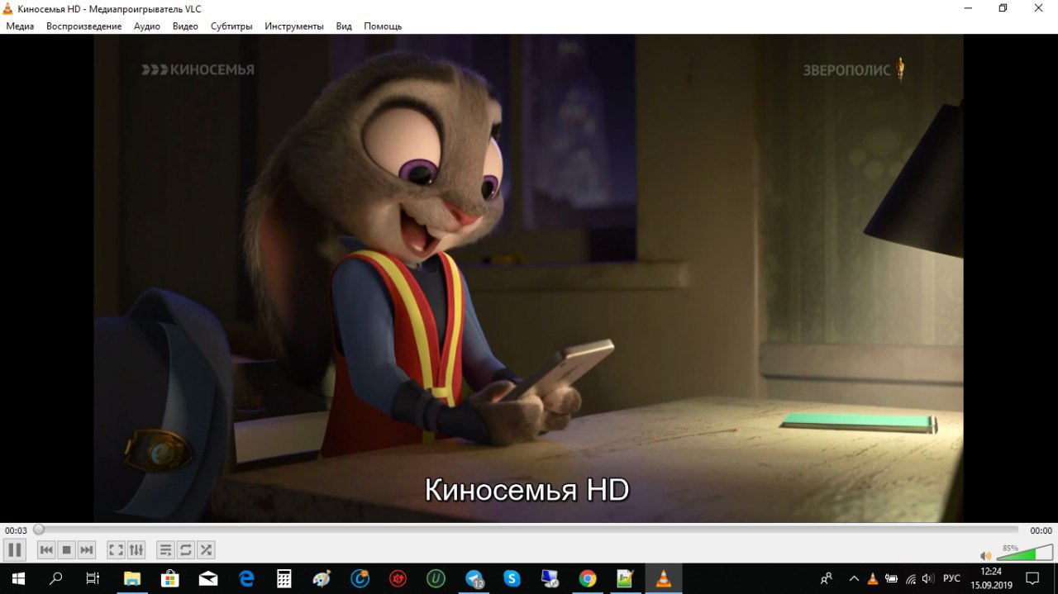Open green U uninstaller app on taskbar
The image size is (1058, 594).
[436, 578]
